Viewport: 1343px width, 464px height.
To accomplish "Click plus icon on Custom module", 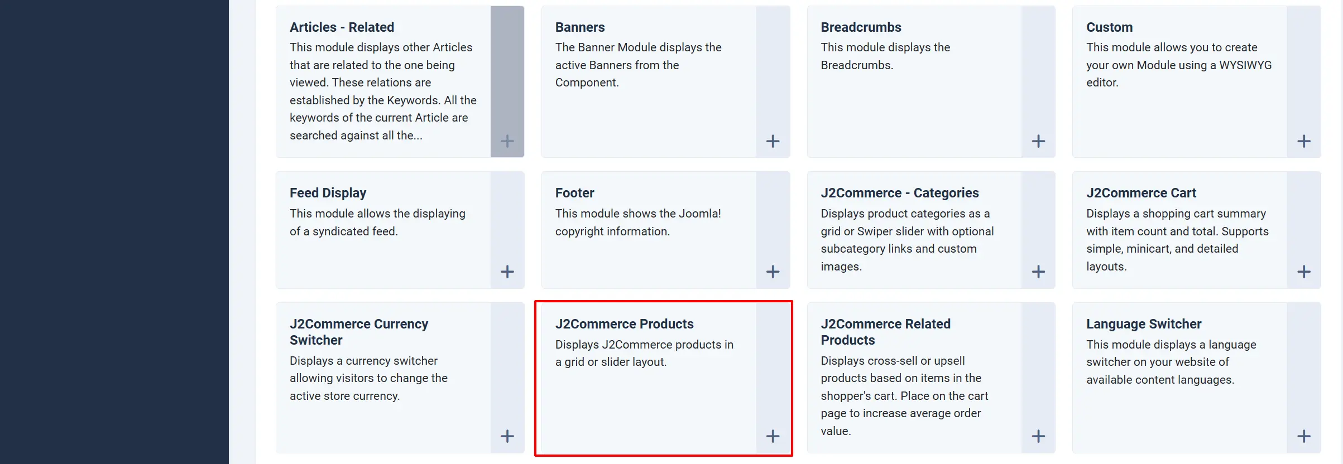I will [1304, 141].
